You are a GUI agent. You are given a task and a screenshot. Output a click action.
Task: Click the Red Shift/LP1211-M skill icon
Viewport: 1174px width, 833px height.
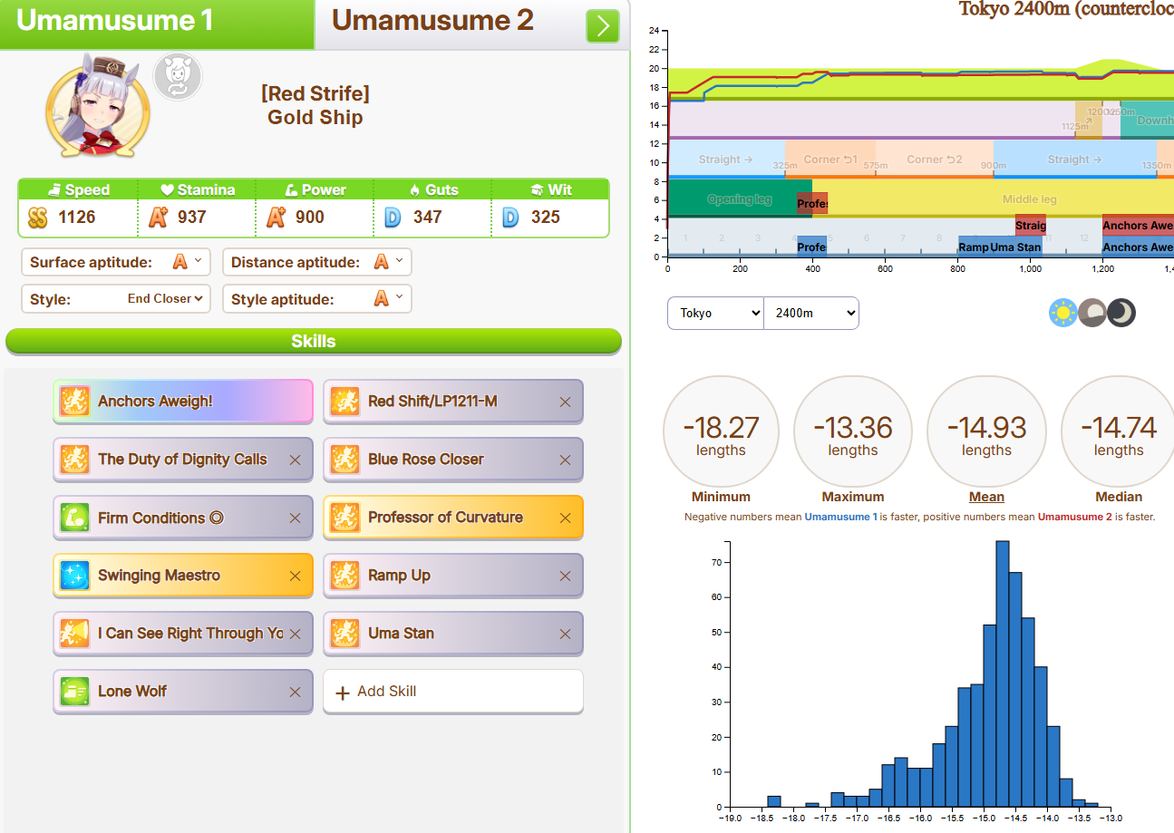click(x=344, y=402)
